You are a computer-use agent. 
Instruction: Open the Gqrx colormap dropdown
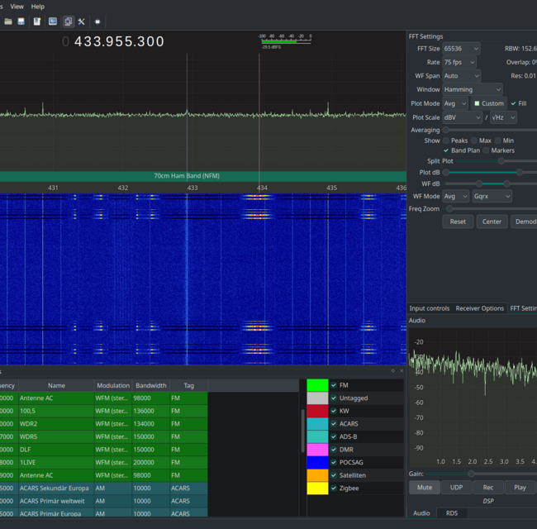coord(492,197)
